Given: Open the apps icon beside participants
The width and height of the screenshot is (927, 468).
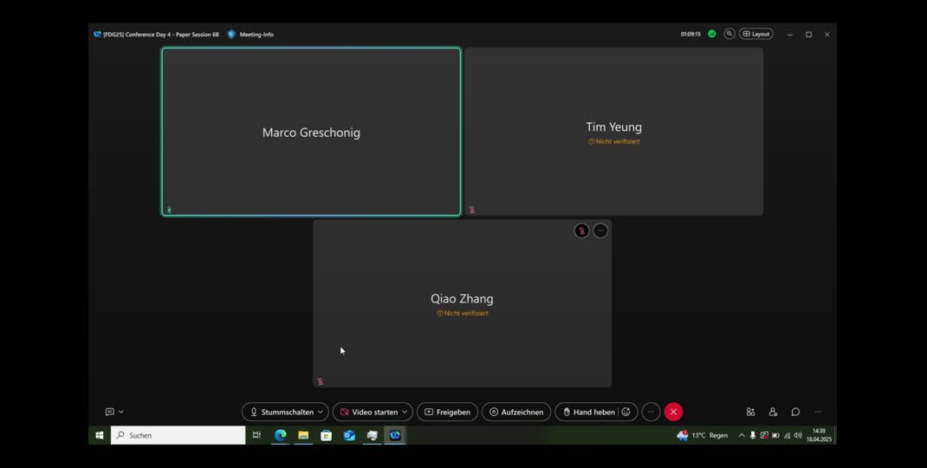Looking at the screenshot, I should (750, 412).
